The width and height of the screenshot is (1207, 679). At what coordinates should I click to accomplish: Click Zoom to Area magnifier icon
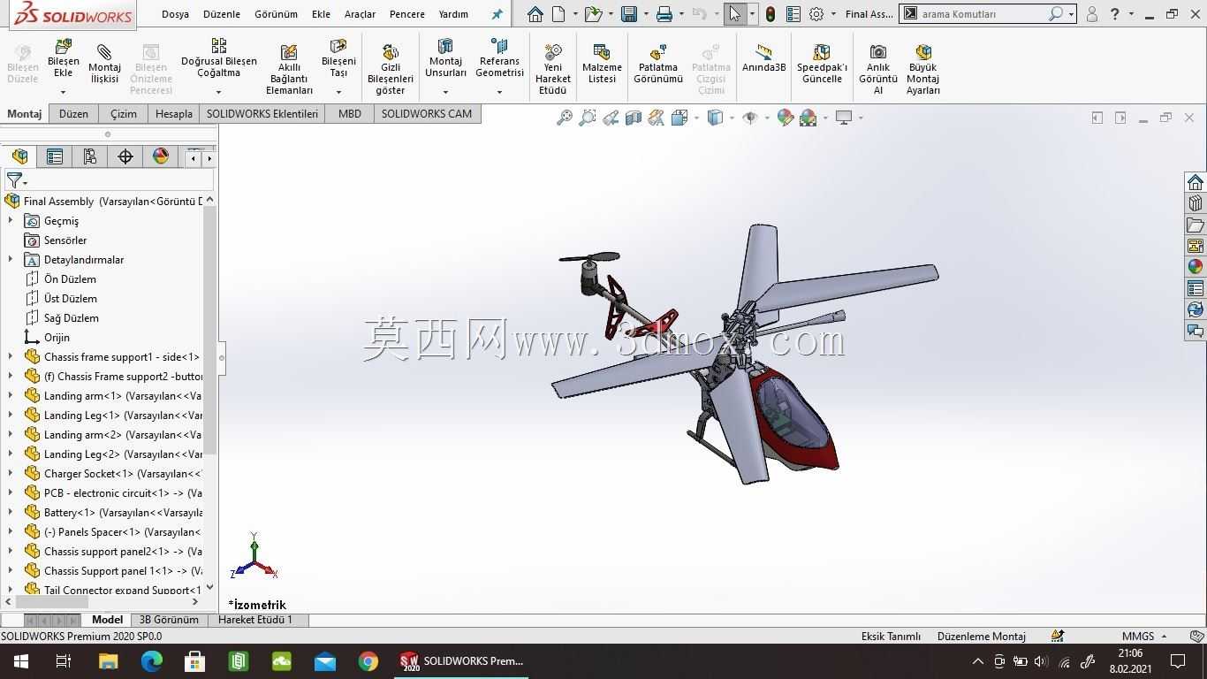coord(587,118)
